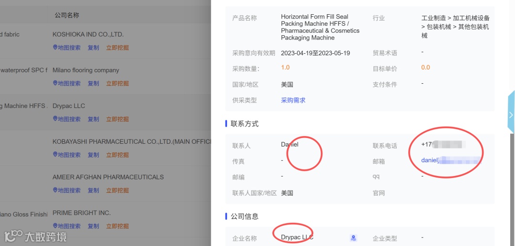
Task: Click the product name Horizontal Form Fill Seal
Action: click(x=320, y=27)
